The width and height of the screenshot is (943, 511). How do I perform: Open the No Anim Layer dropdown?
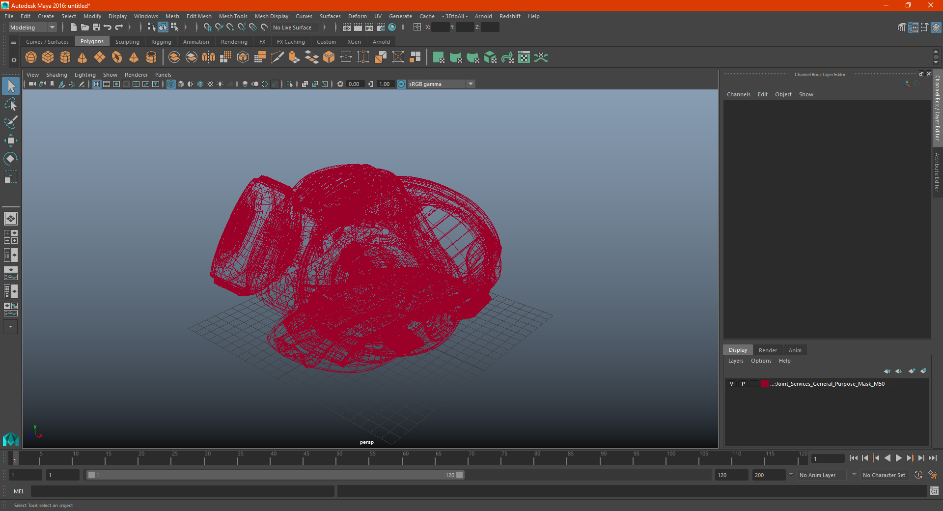(x=822, y=475)
